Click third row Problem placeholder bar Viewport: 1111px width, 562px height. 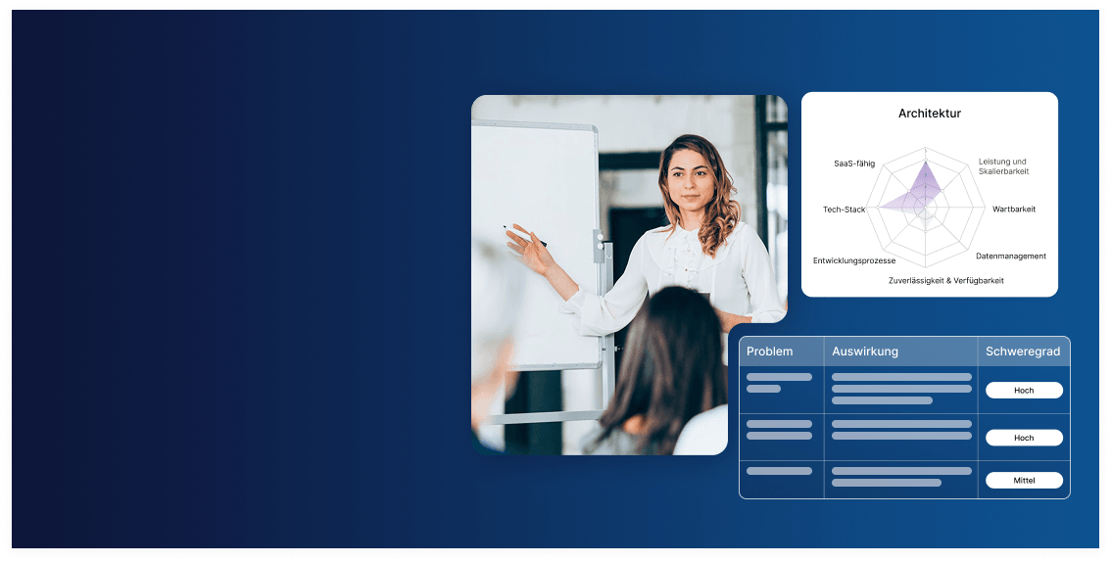[x=779, y=471]
